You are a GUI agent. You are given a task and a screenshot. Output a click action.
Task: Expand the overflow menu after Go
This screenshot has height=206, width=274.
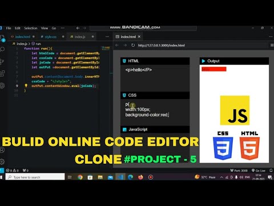coord(62,28)
